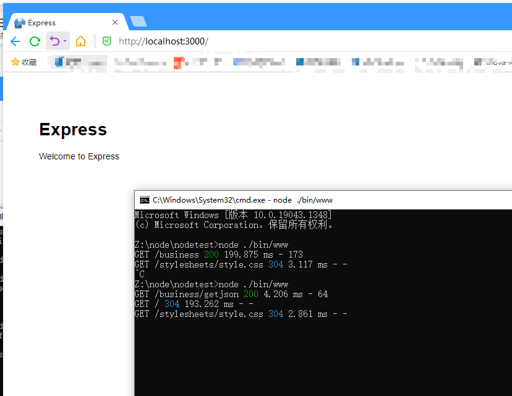512x396 pixels.
Task: Click the GET / 304 193.262 ms line
Action: pyautogui.click(x=194, y=304)
